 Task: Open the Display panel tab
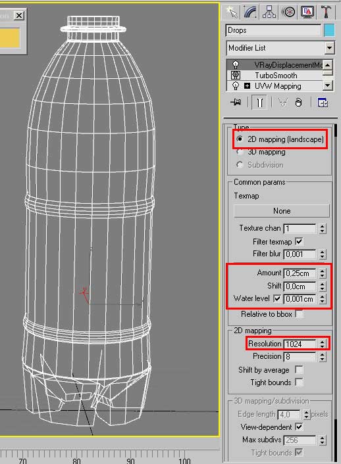(307, 12)
